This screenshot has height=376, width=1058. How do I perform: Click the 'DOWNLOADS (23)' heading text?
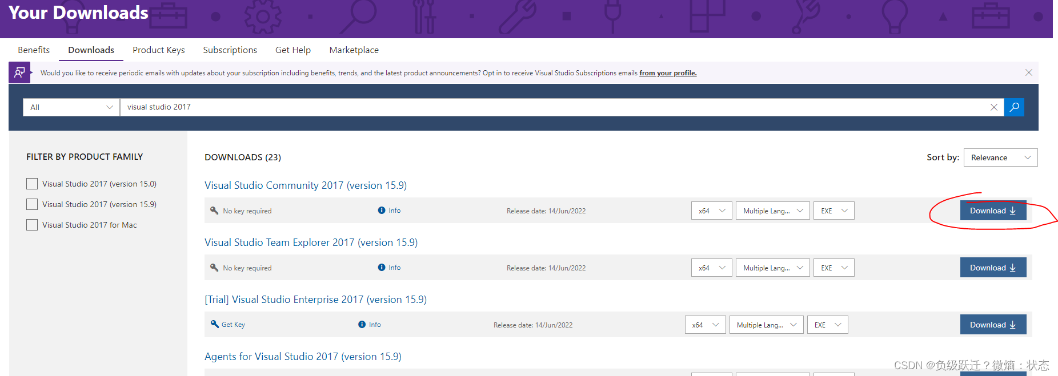[243, 157]
